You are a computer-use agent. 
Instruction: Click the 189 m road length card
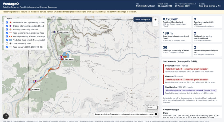(x=176, y=36)
